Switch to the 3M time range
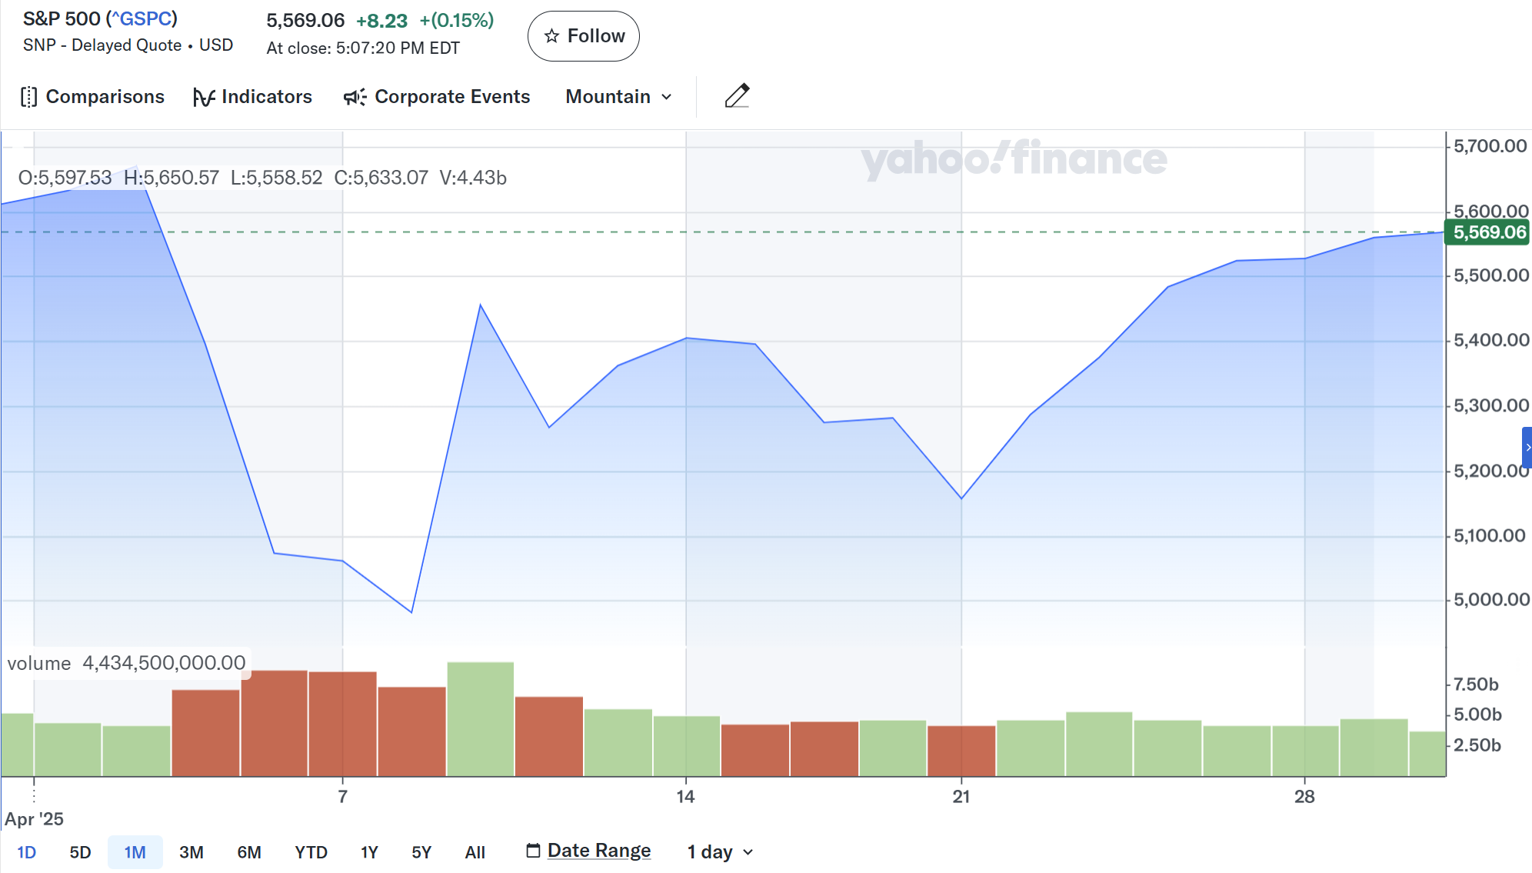 (191, 852)
